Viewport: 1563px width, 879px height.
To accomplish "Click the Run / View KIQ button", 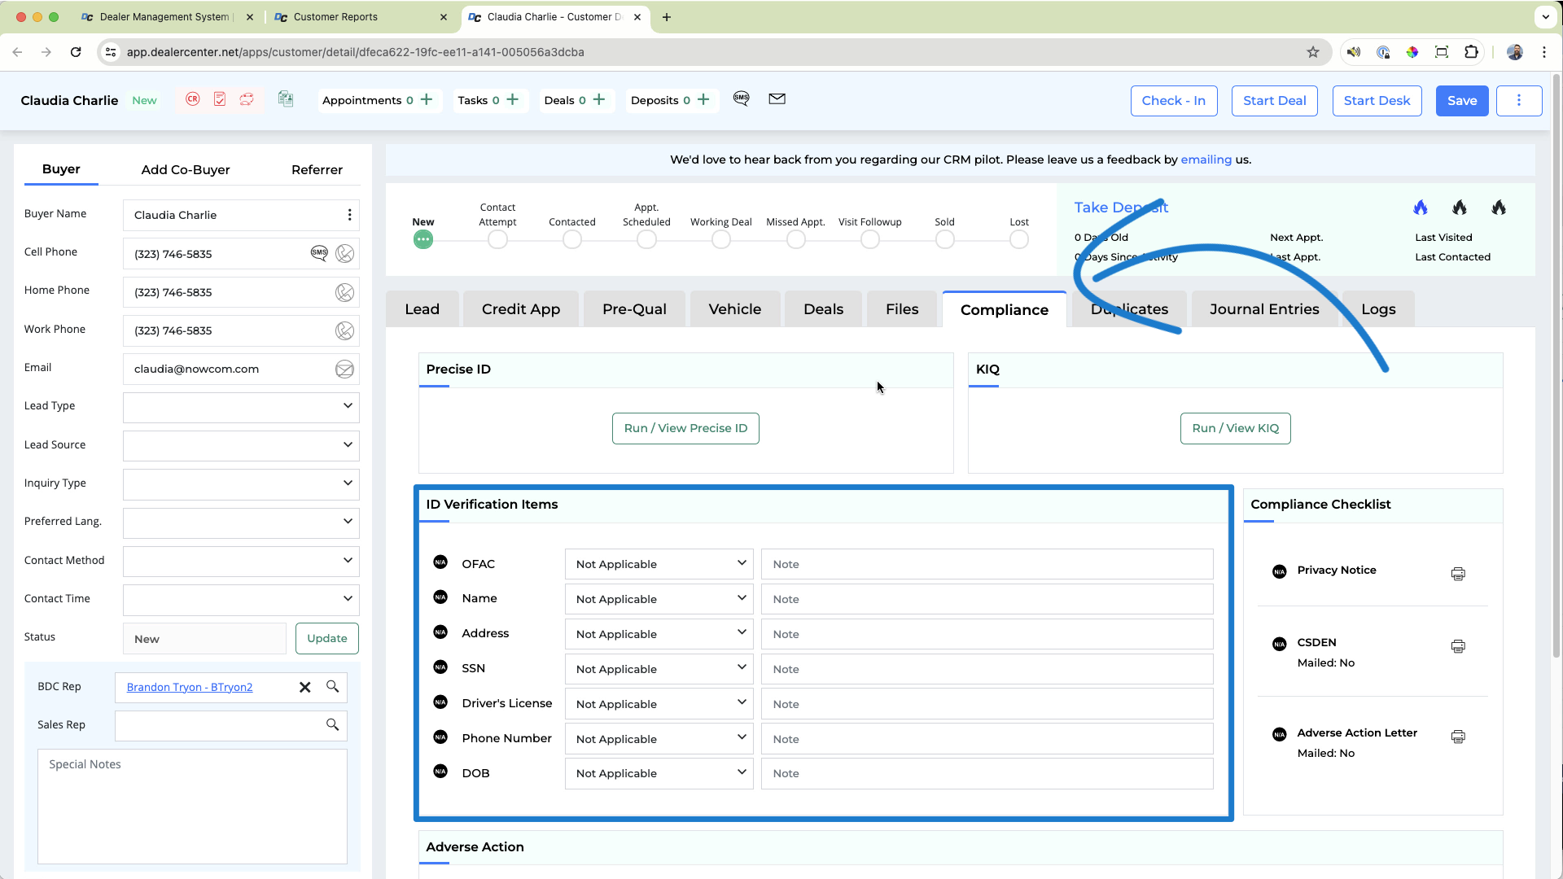I will pos(1236,428).
